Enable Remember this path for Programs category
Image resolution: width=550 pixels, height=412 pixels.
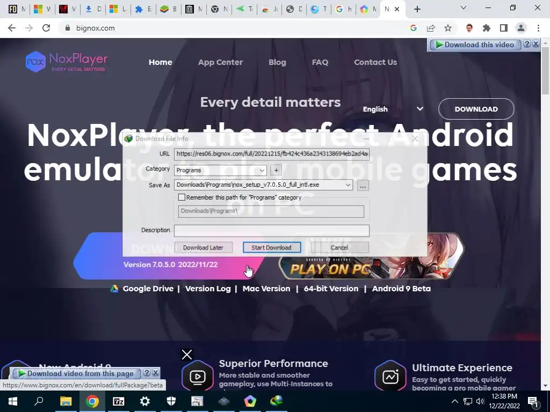(182, 197)
